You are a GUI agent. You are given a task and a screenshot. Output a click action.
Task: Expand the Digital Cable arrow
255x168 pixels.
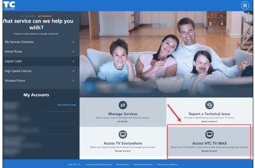click(73, 61)
